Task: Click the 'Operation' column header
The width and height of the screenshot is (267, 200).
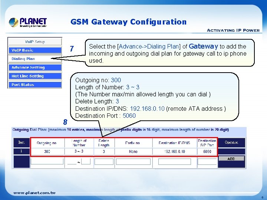Action: click(231, 143)
